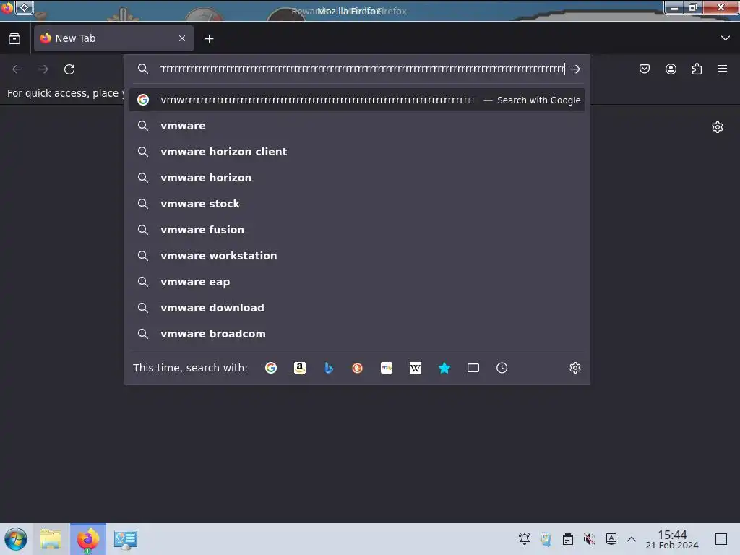Search this time with Bing icon
740x555 pixels.
pos(329,368)
